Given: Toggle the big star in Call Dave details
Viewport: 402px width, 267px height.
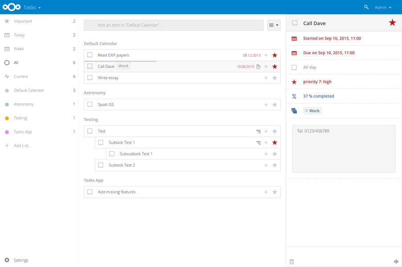Looking at the screenshot, I should 392,23.
